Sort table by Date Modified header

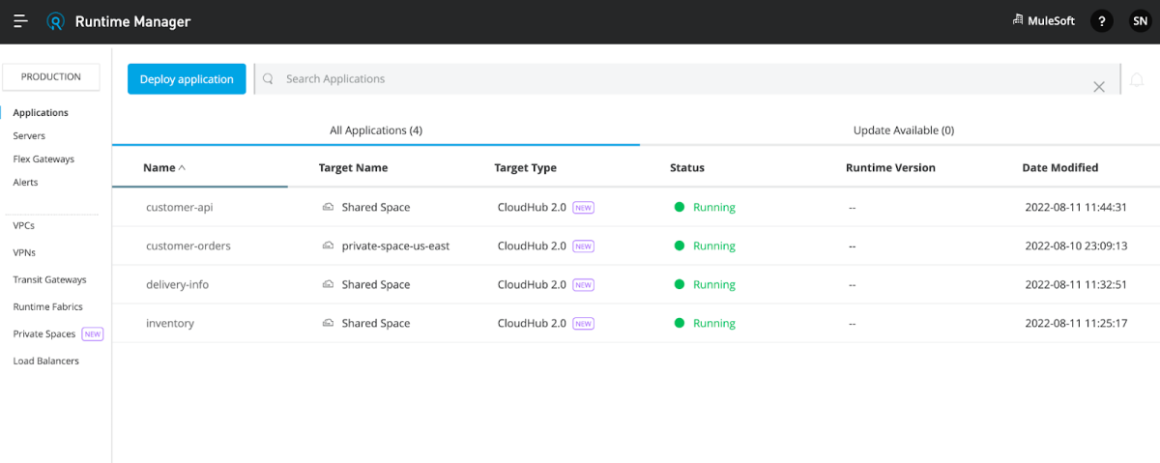[1060, 168]
